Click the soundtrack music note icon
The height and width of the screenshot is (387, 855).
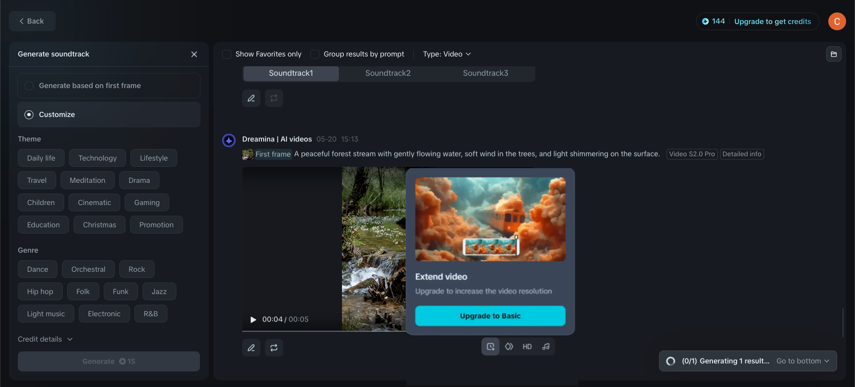pyautogui.click(x=546, y=347)
